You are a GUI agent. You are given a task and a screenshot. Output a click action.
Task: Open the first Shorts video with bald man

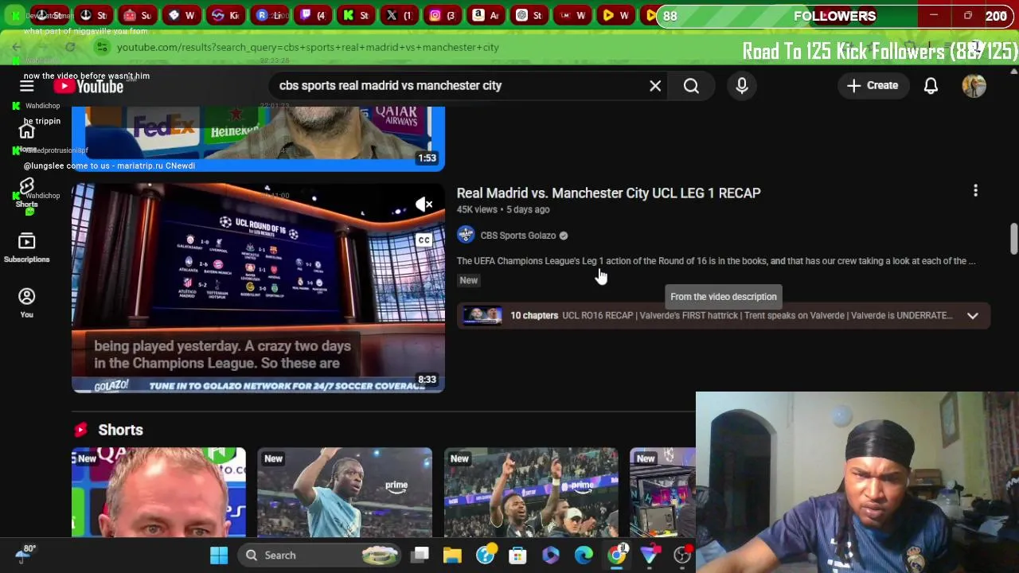coord(158,492)
